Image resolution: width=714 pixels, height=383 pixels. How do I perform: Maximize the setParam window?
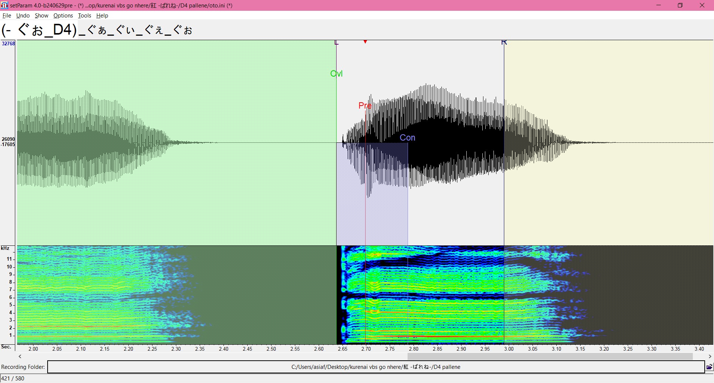[680, 5]
